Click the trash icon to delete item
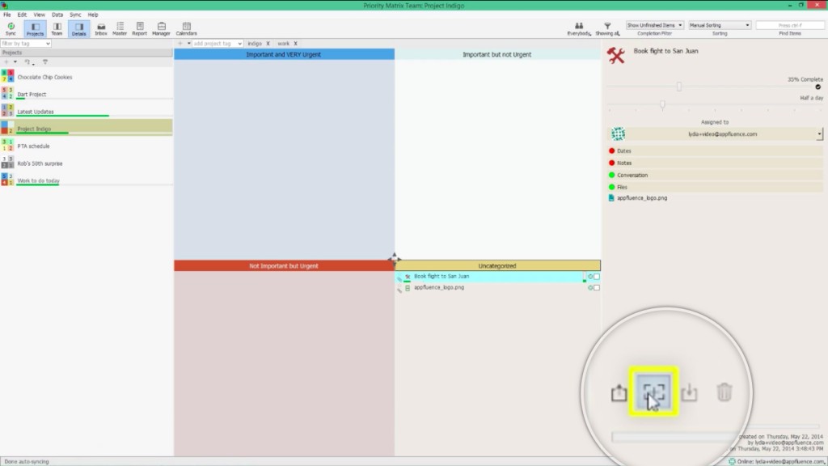Image resolution: width=828 pixels, height=466 pixels. (724, 392)
